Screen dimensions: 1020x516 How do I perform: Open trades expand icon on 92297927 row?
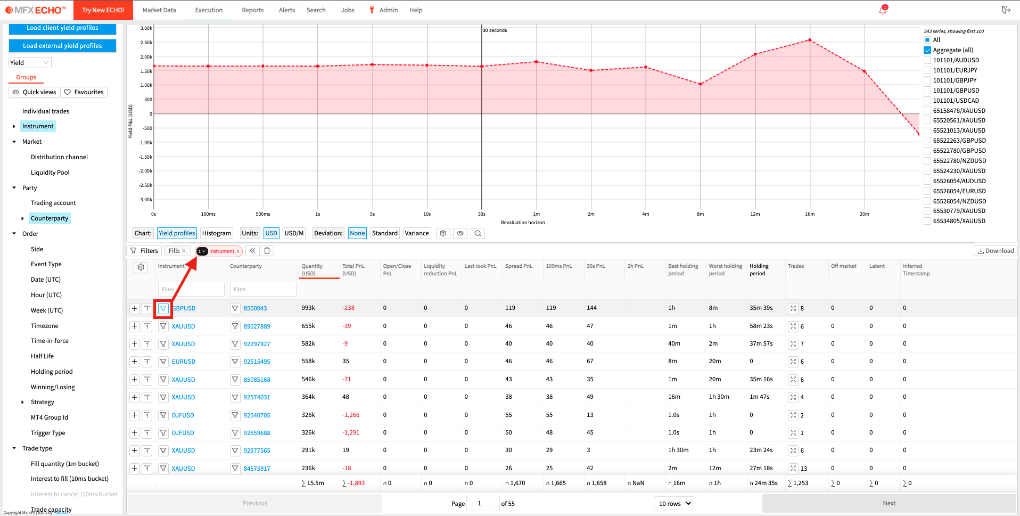(x=793, y=344)
